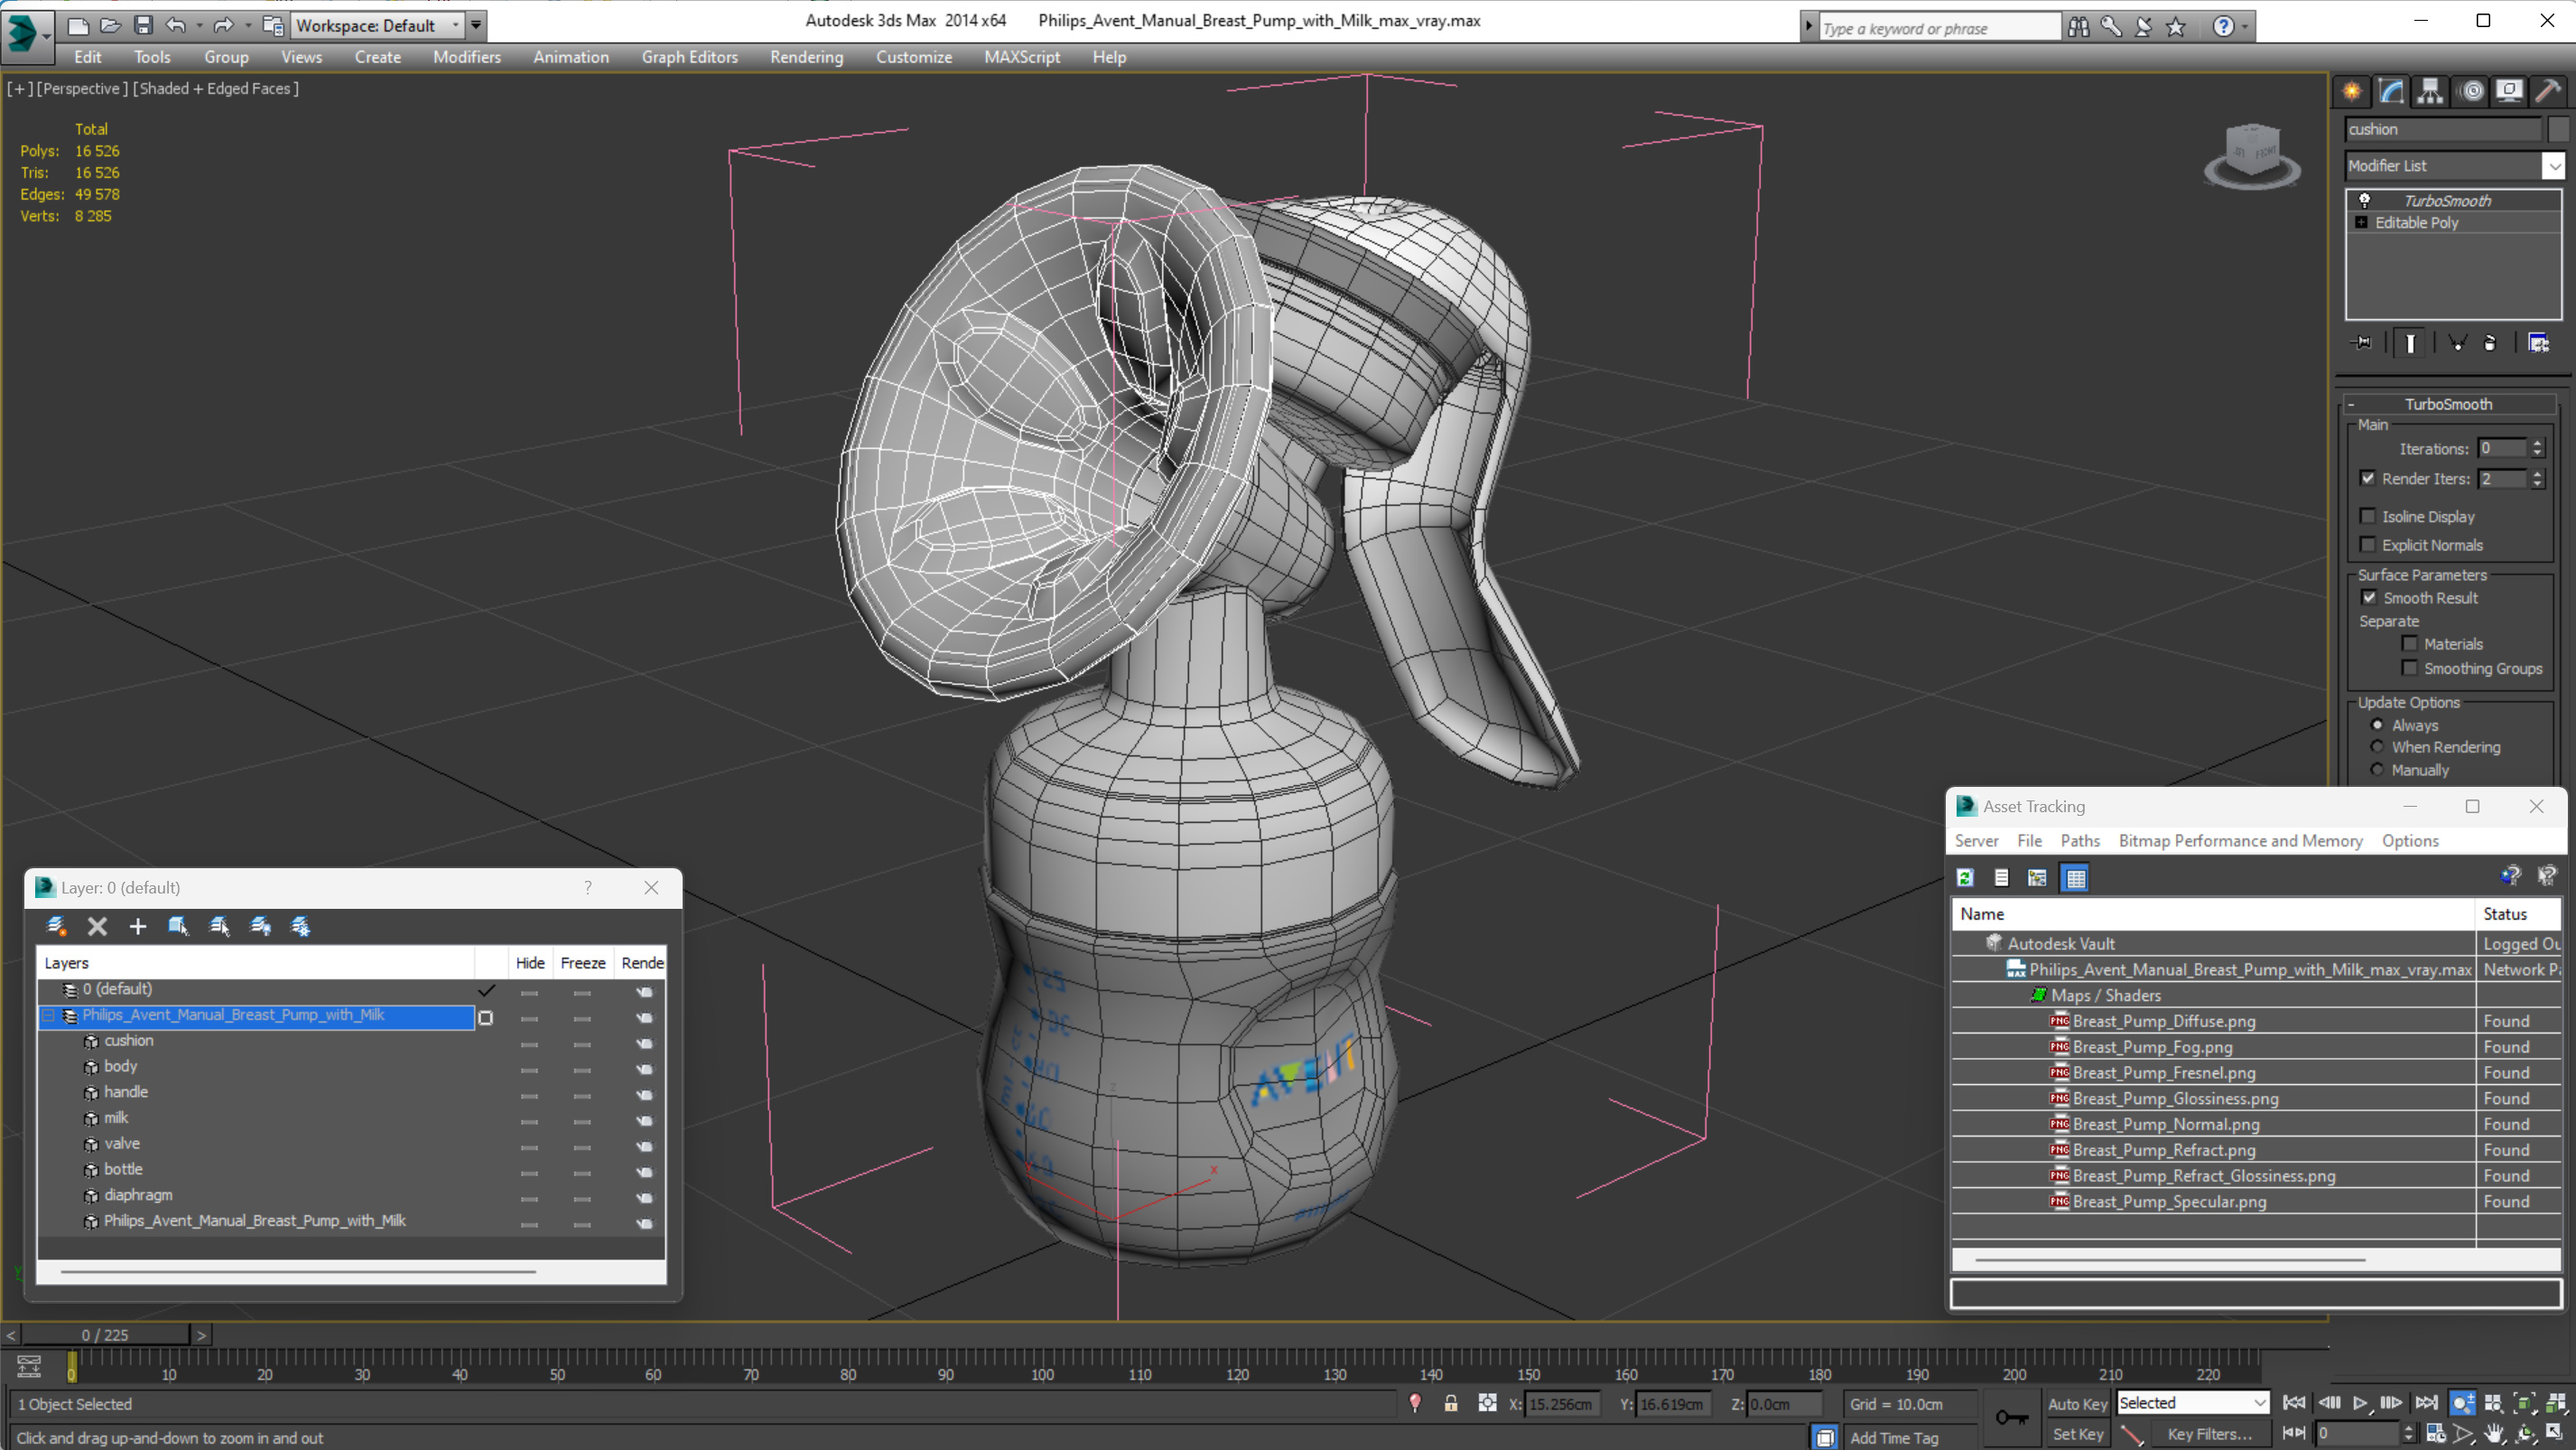Collapse the TurboSmooth rollout
The width and height of the screenshot is (2576, 1450).
(x=2448, y=404)
